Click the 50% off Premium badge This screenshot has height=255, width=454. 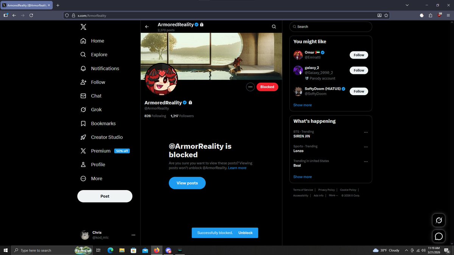(122, 151)
